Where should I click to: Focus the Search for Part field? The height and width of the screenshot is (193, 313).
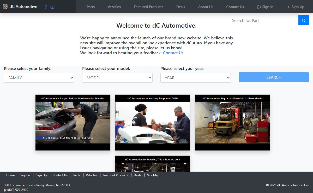click(264, 20)
